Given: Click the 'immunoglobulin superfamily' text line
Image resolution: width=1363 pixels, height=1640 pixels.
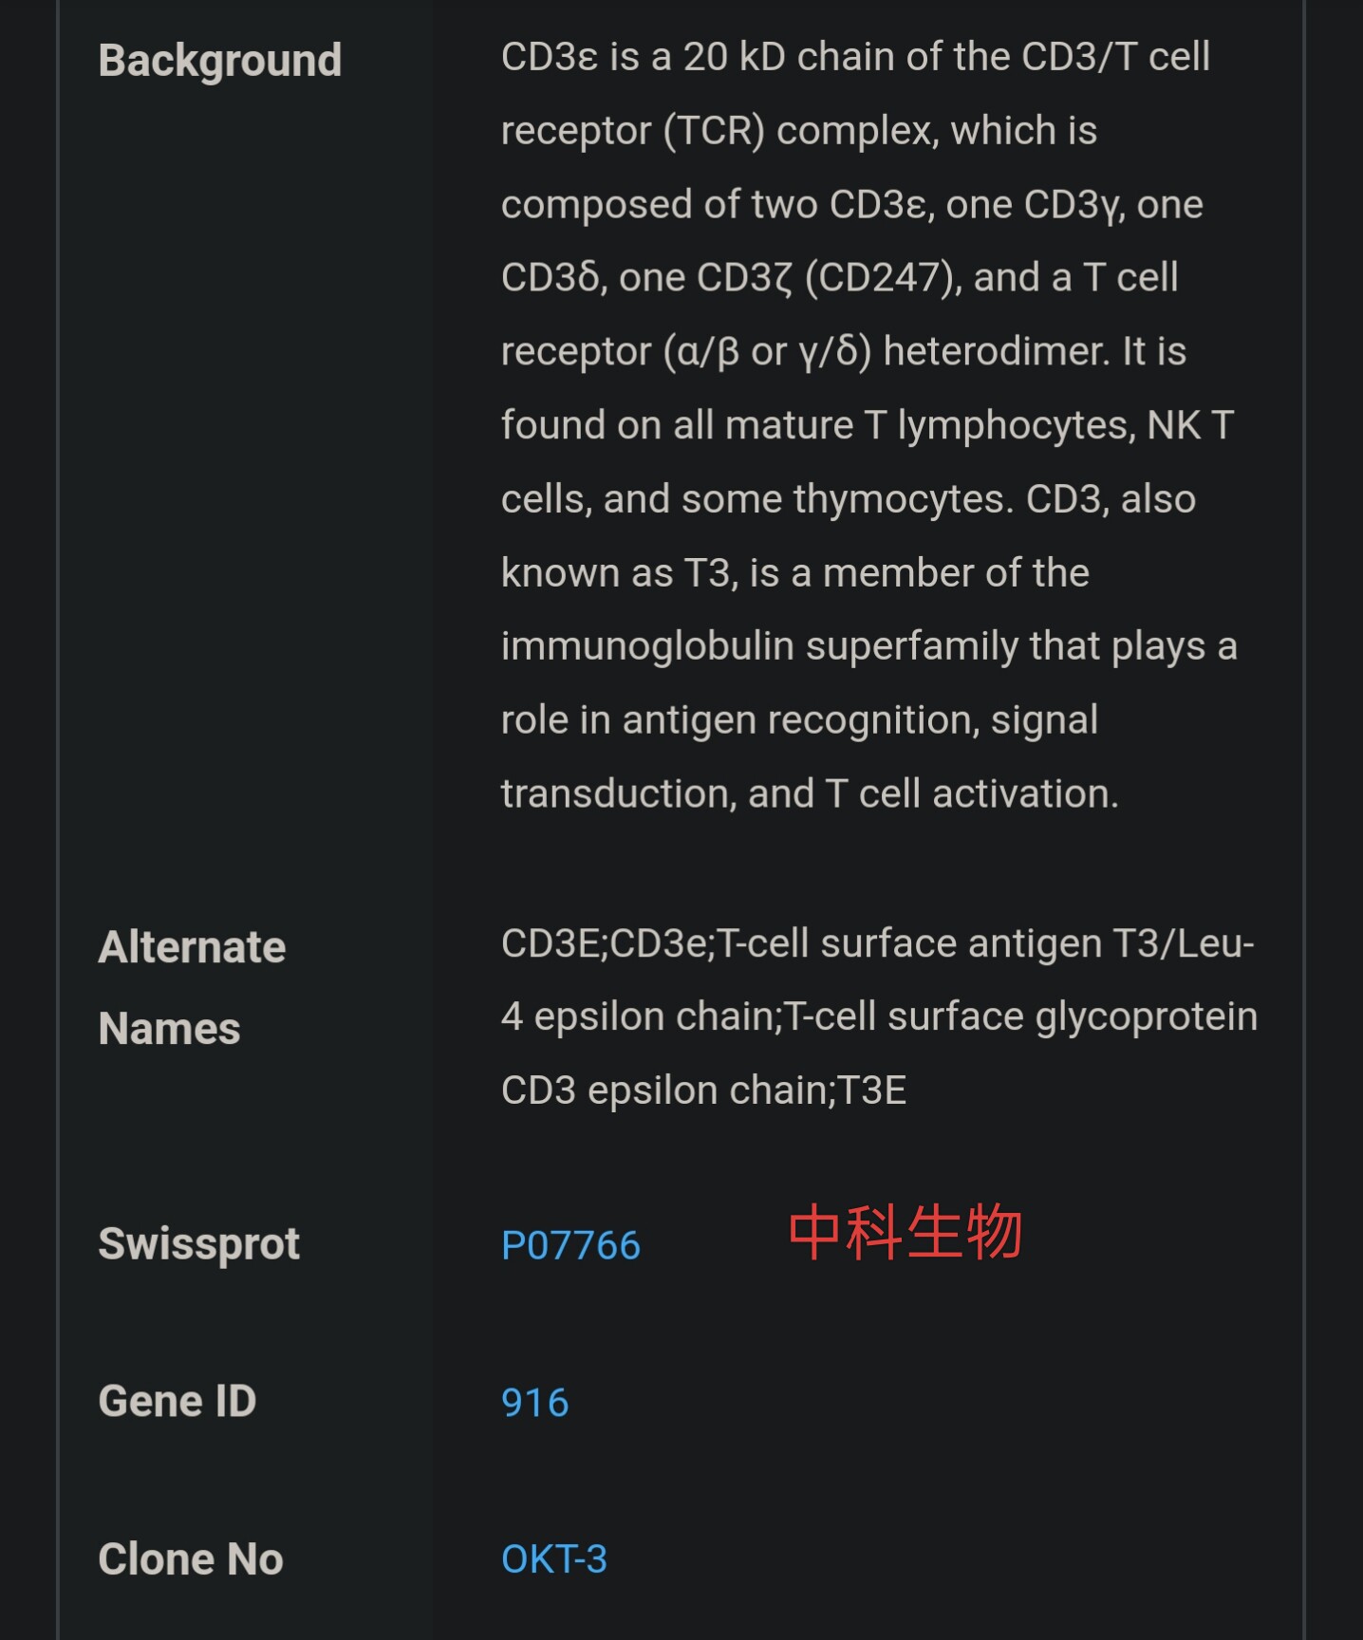Looking at the screenshot, I should pos(869,646).
